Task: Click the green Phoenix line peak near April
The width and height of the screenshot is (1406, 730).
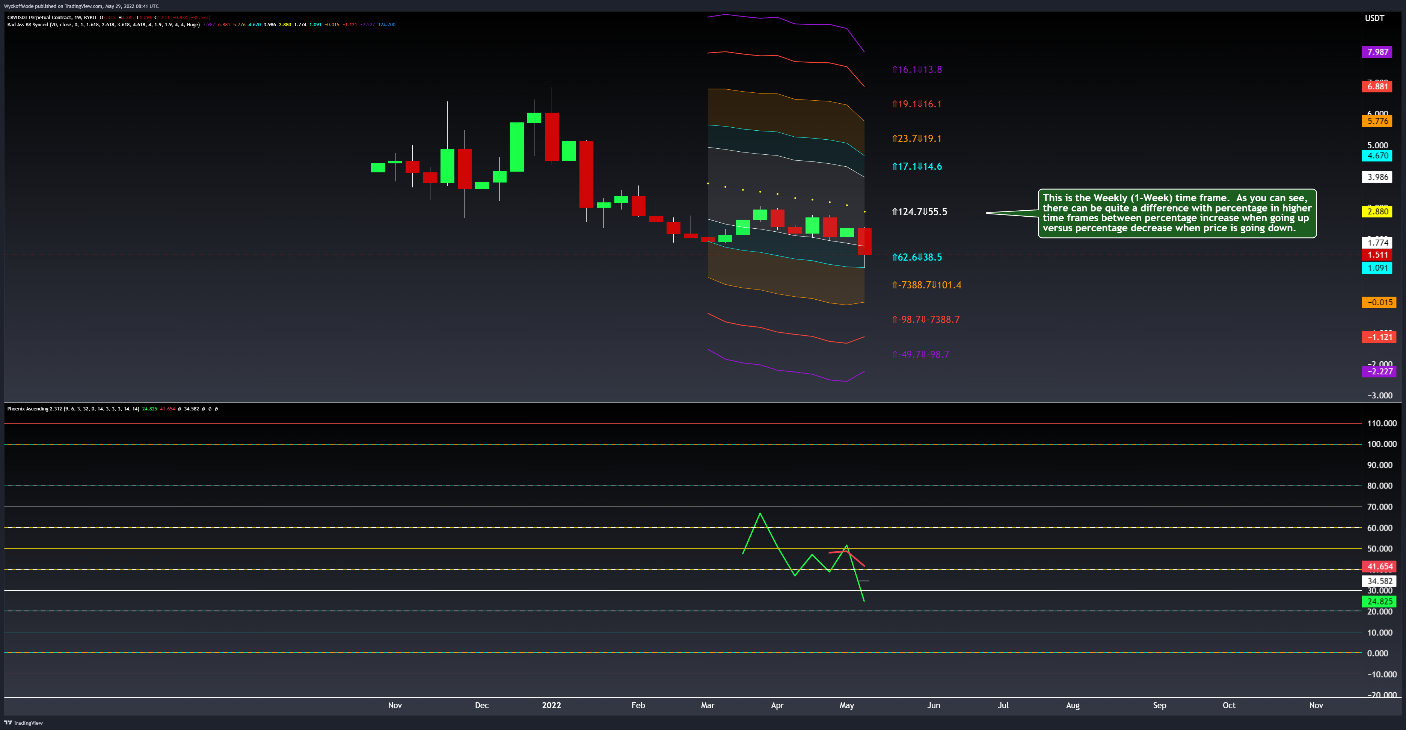Action: 760,513
